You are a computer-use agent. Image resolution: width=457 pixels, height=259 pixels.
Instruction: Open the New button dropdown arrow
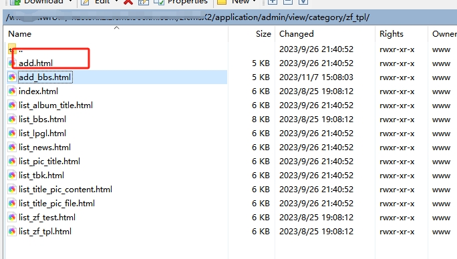[x=254, y=2]
